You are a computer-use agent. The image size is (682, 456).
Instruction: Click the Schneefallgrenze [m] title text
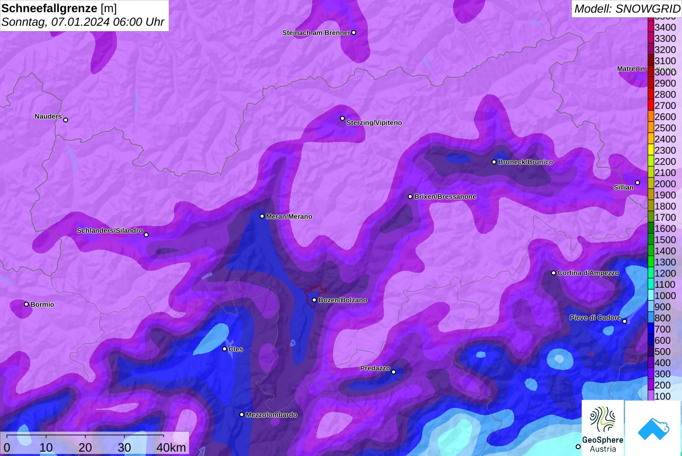pyautogui.click(x=59, y=8)
